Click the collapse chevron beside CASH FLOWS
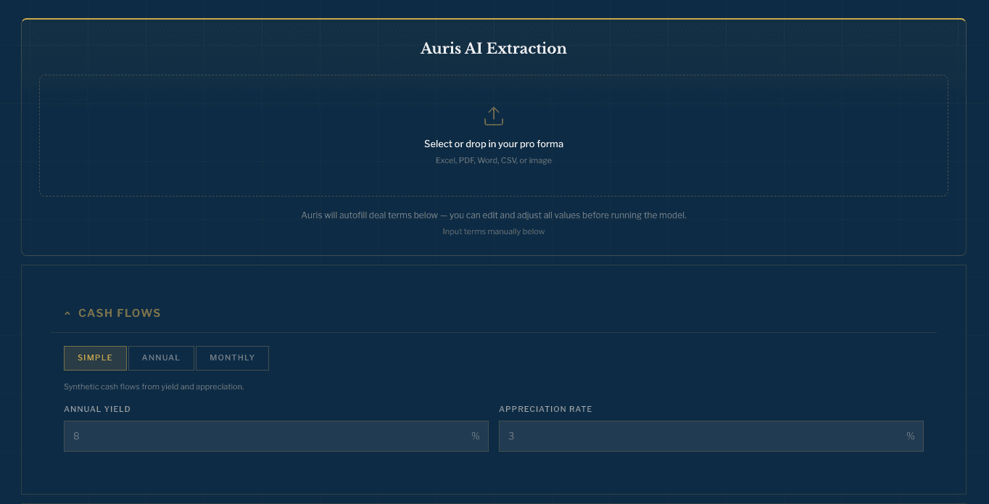 coord(67,313)
